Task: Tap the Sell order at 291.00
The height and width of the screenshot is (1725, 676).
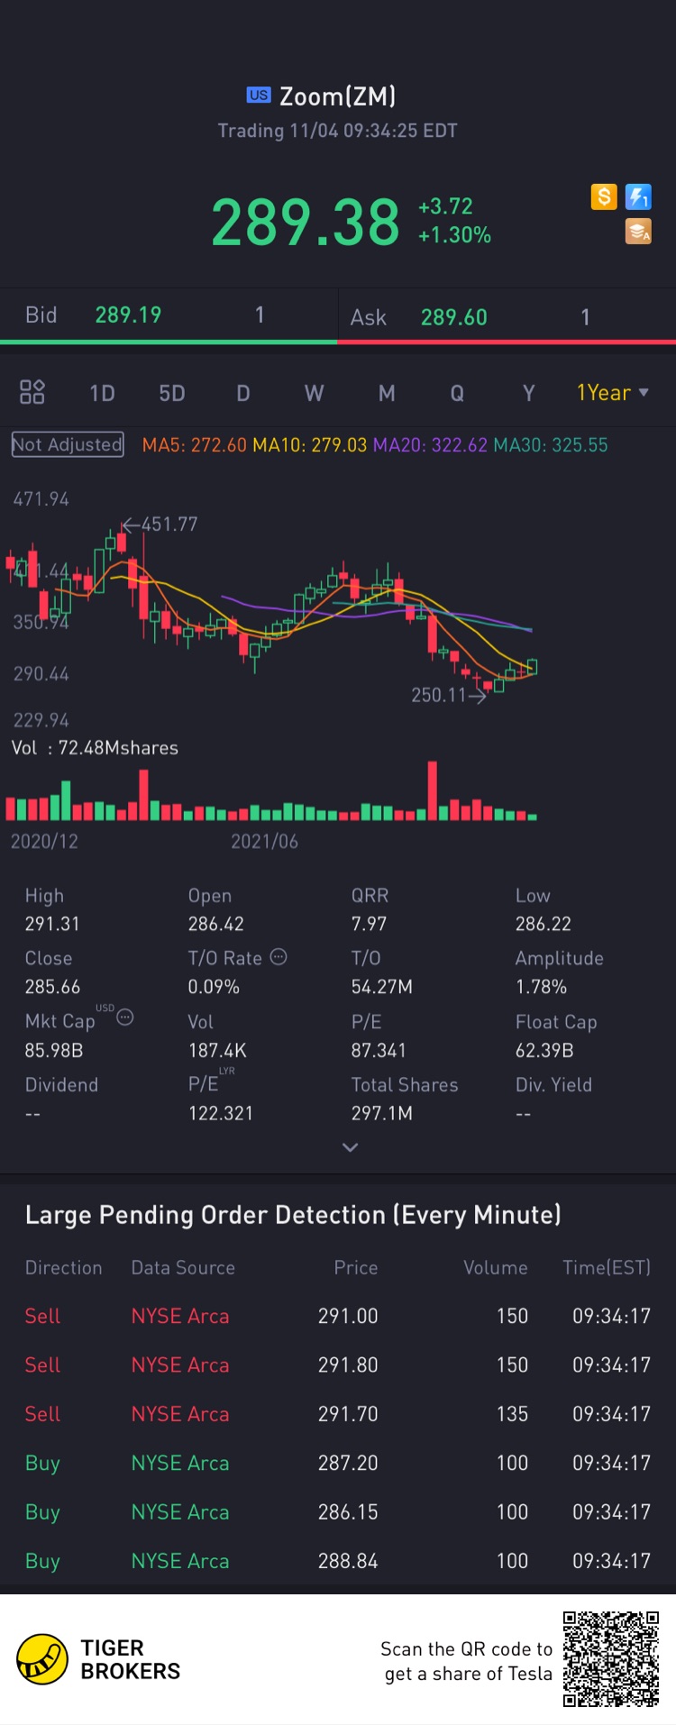Action: 337,1316
